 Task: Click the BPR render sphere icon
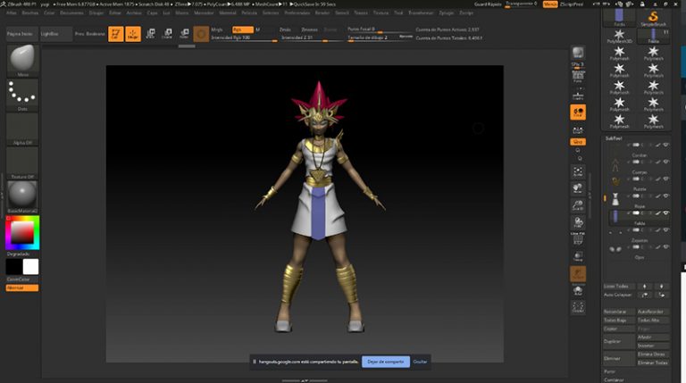pos(578,53)
